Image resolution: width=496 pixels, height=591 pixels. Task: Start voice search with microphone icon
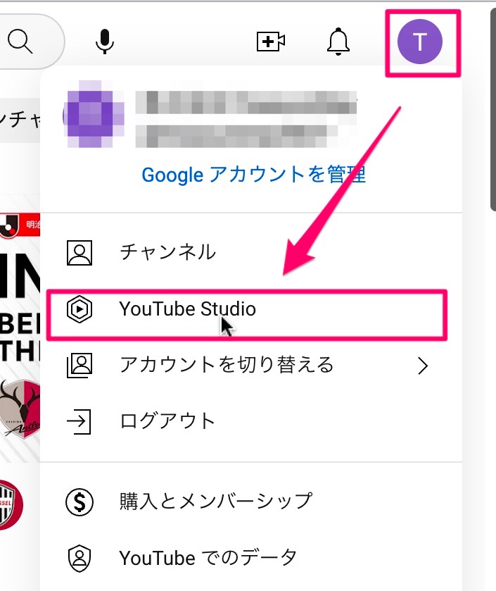point(104,42)
